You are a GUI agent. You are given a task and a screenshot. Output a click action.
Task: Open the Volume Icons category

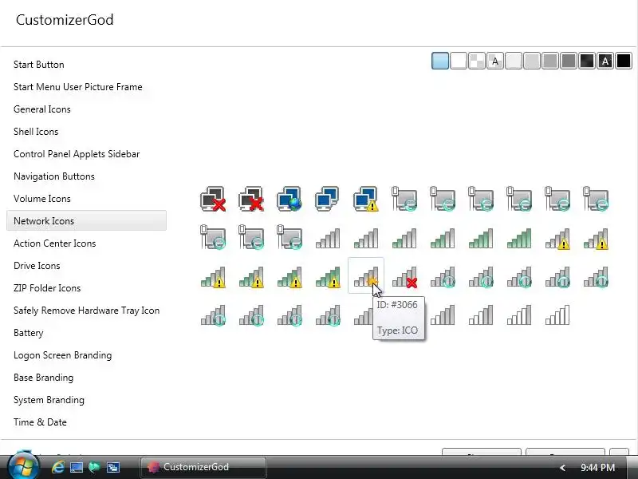click(42, 199)
